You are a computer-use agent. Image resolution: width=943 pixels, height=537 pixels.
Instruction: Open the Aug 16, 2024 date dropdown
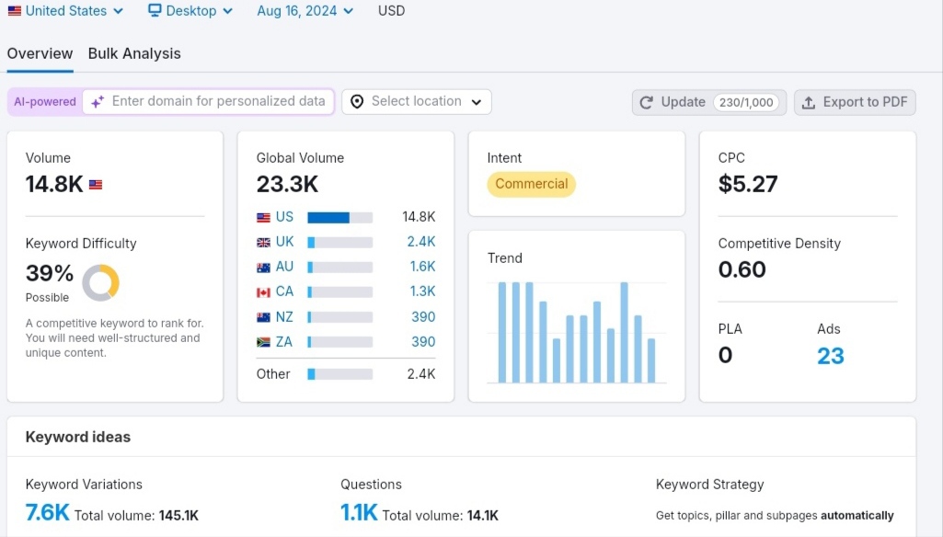tap(305, 11)
